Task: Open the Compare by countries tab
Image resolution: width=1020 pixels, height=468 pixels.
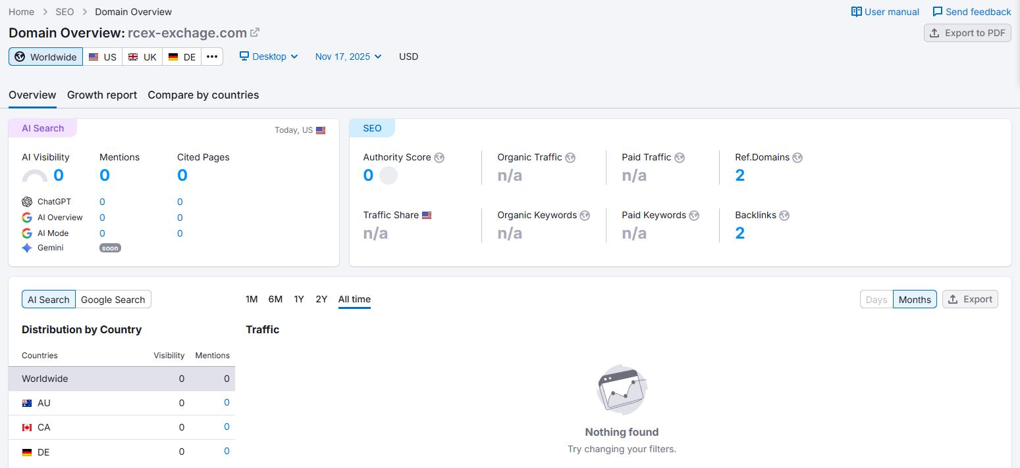Action: [203, 95]
